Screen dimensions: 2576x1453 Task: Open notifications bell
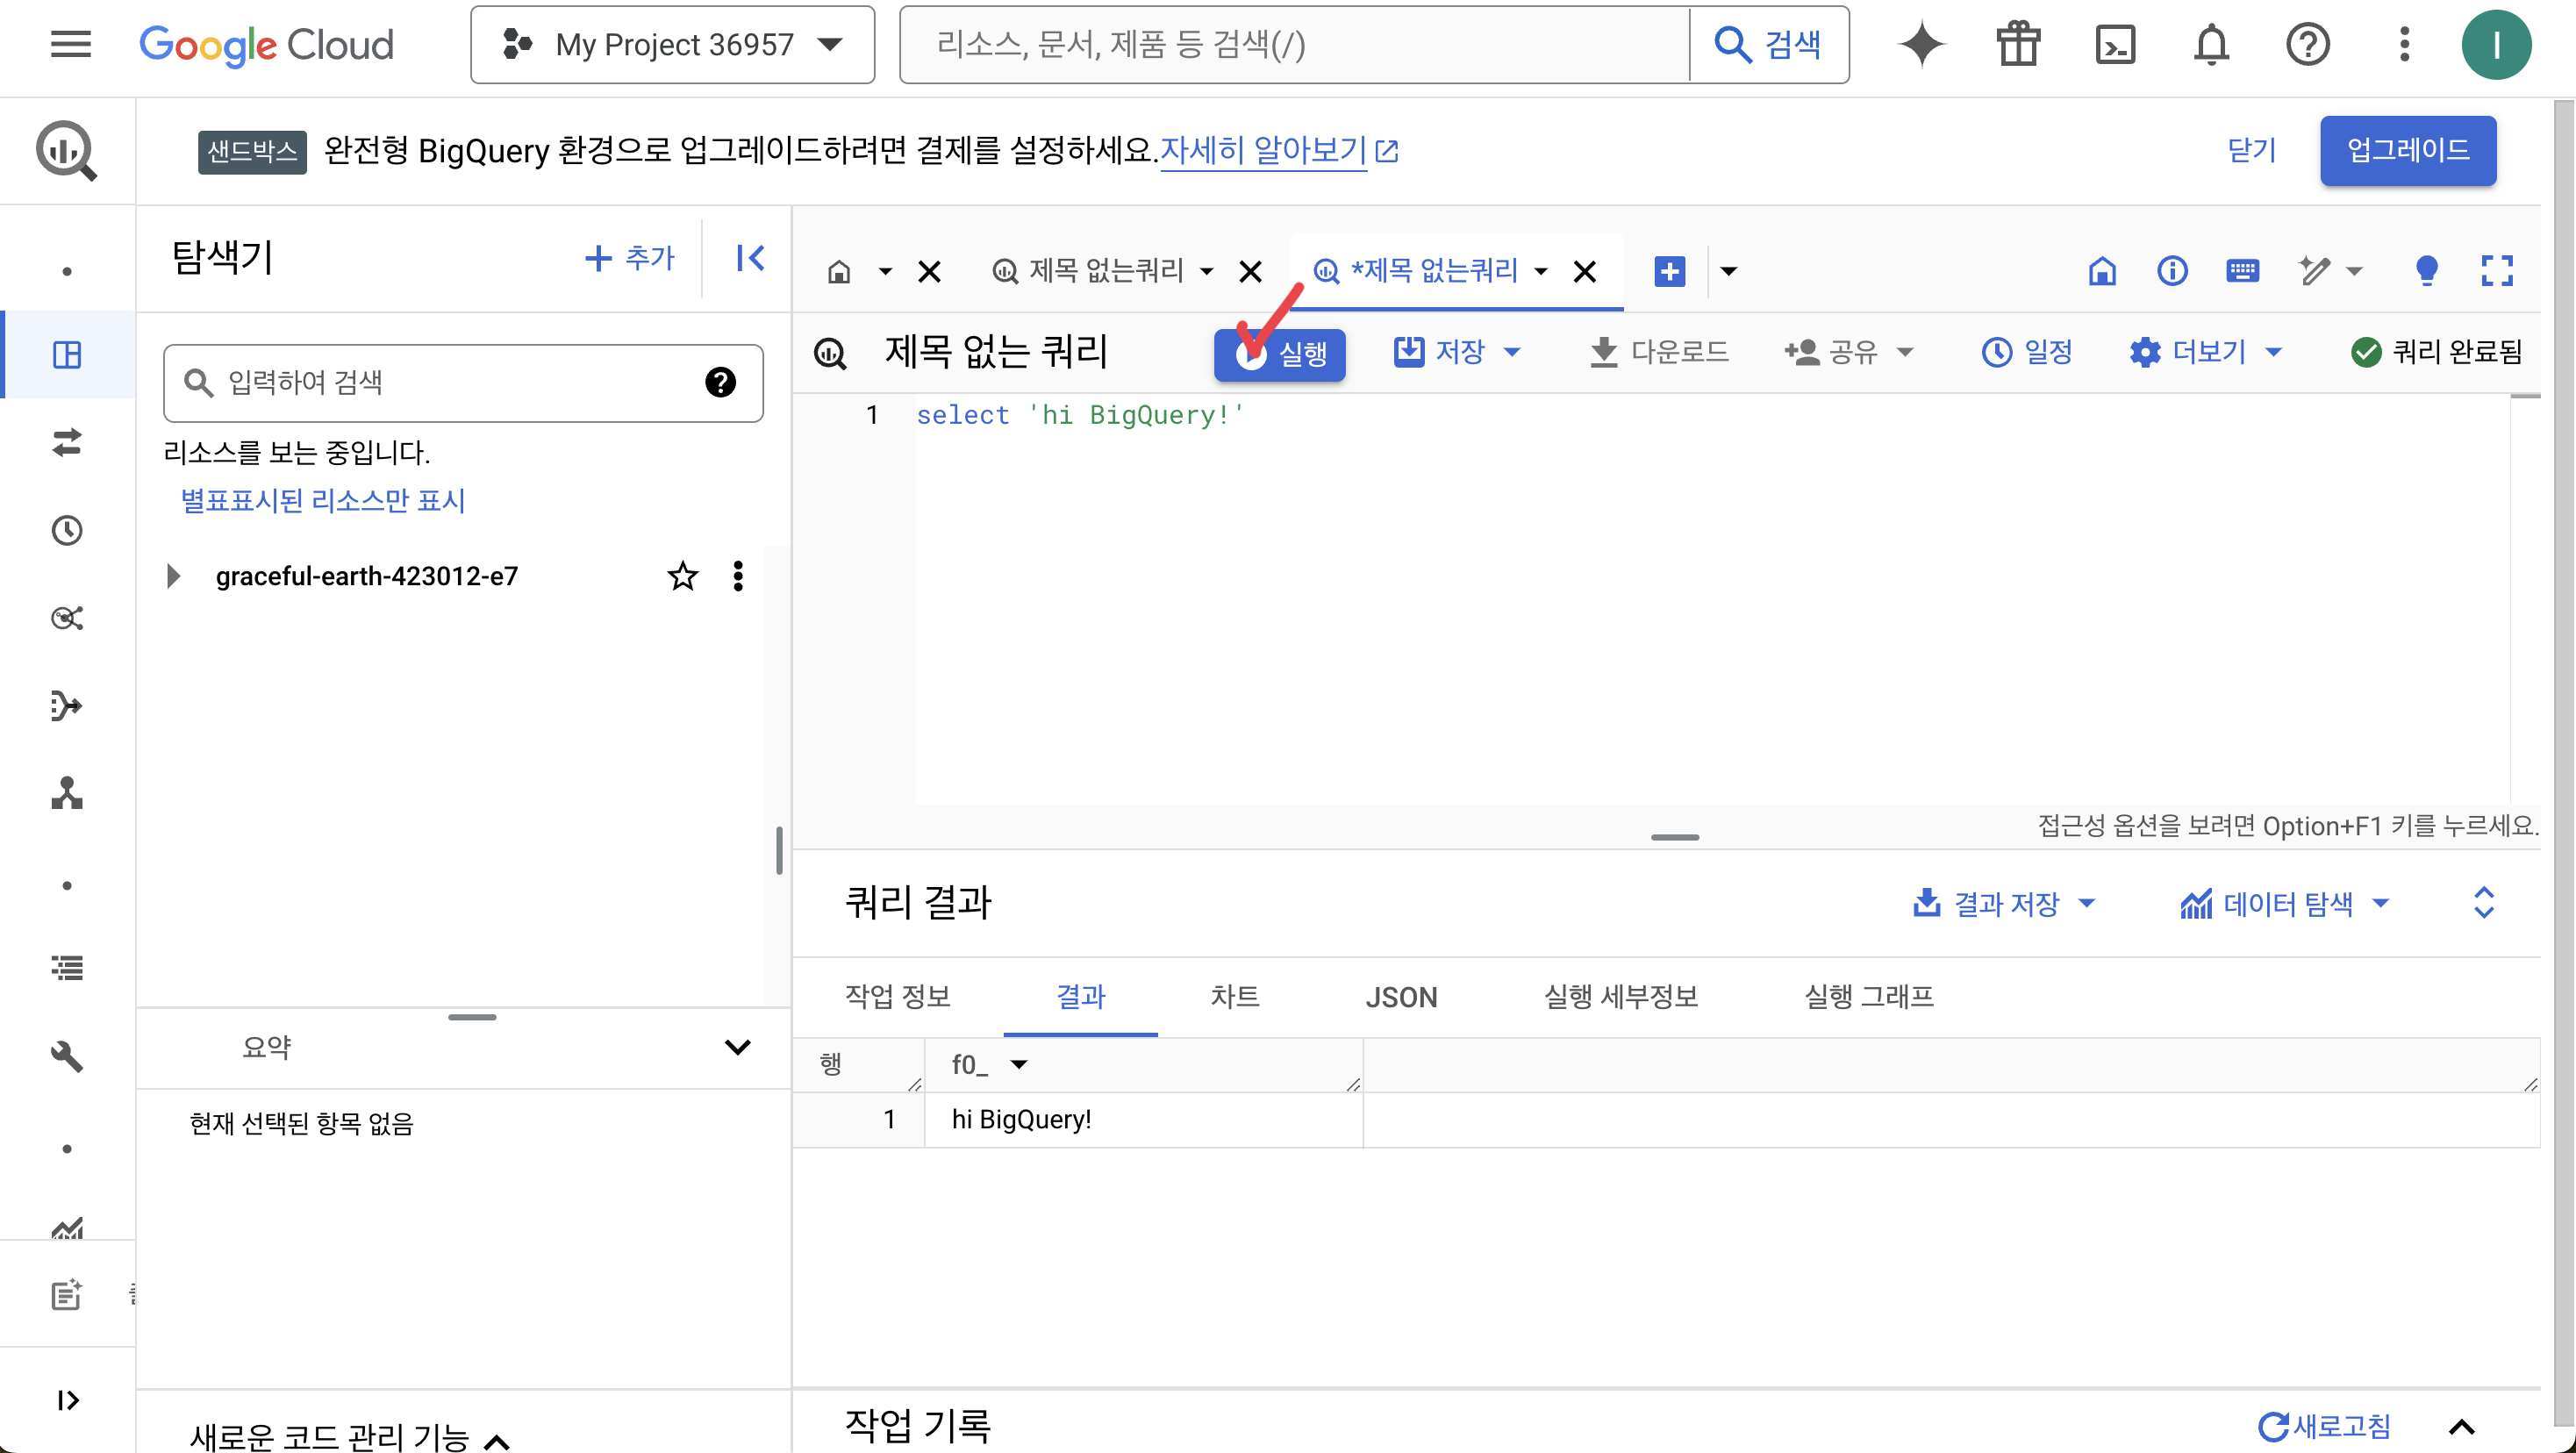(2211, 45)
